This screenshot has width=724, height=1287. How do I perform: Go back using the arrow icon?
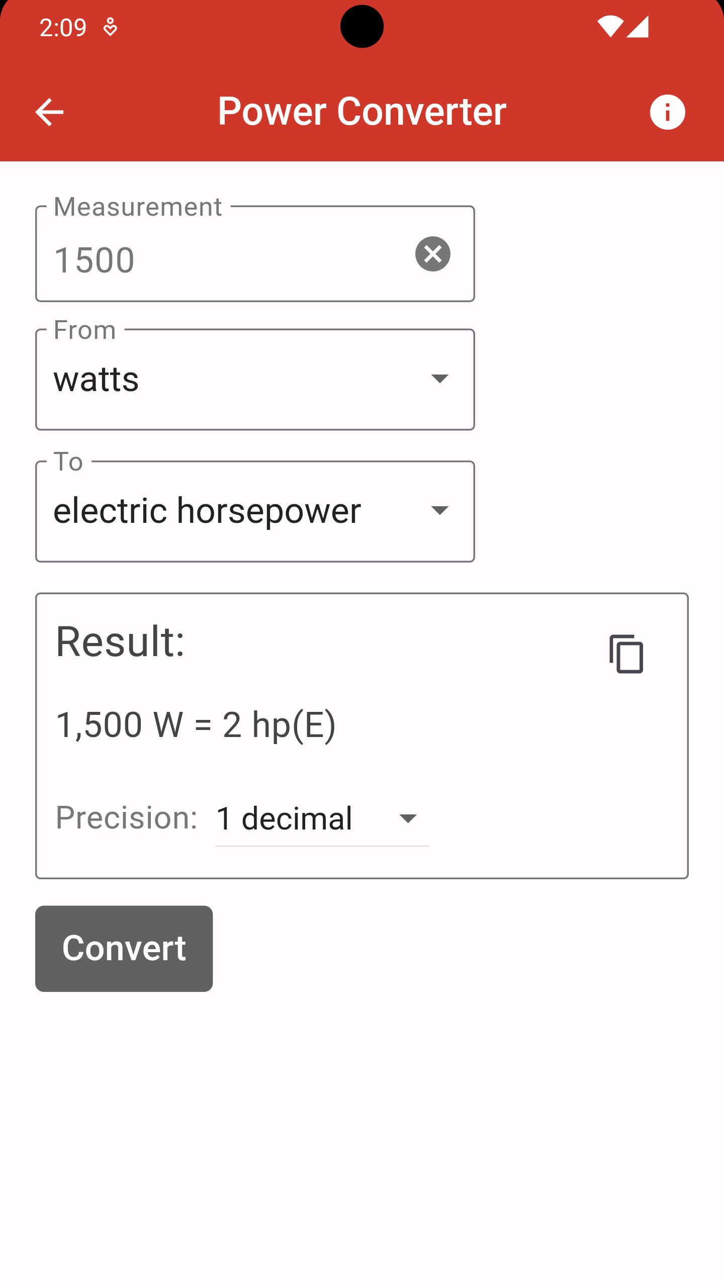[49, 112]
